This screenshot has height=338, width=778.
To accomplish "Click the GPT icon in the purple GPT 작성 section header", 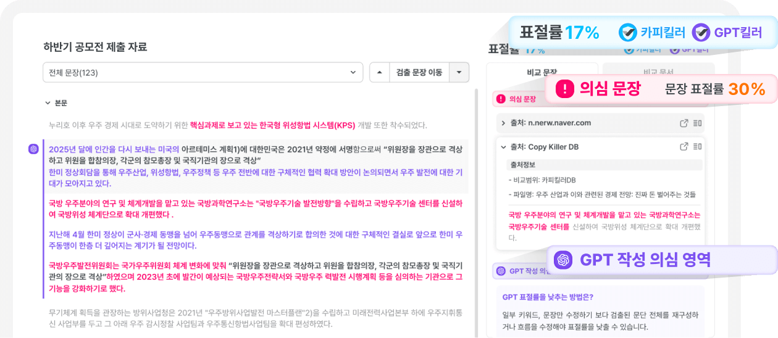I will point(501,271).
